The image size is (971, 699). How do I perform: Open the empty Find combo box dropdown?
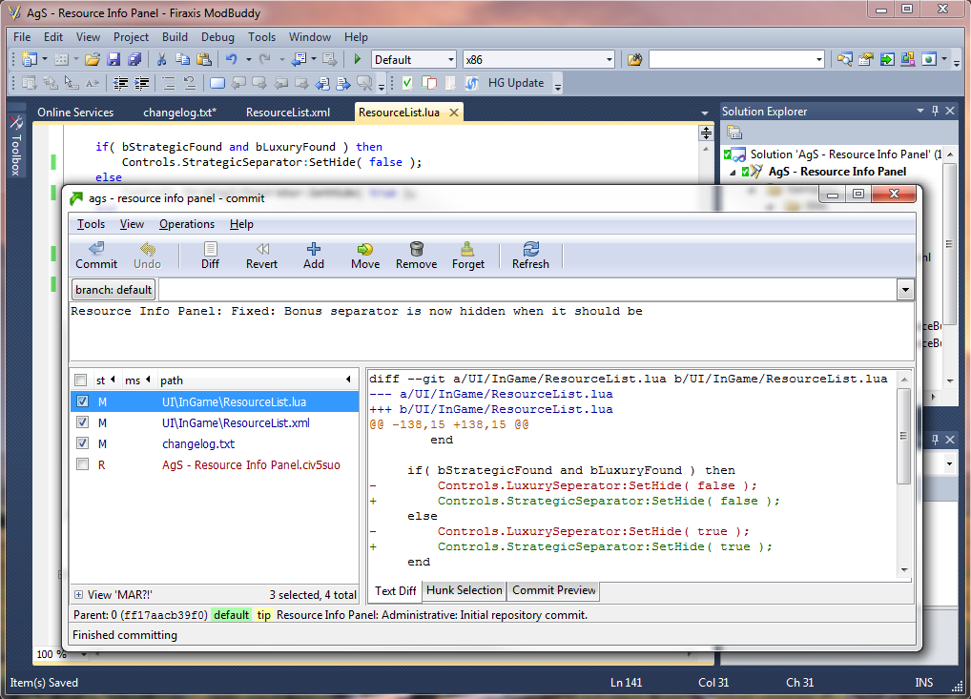click(818, 59)
